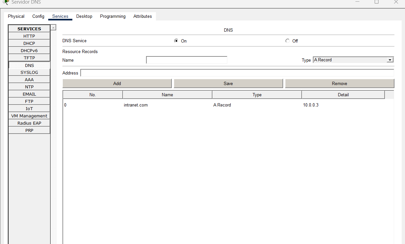
Task: Select the IoT service
Action: coord(29,108)
